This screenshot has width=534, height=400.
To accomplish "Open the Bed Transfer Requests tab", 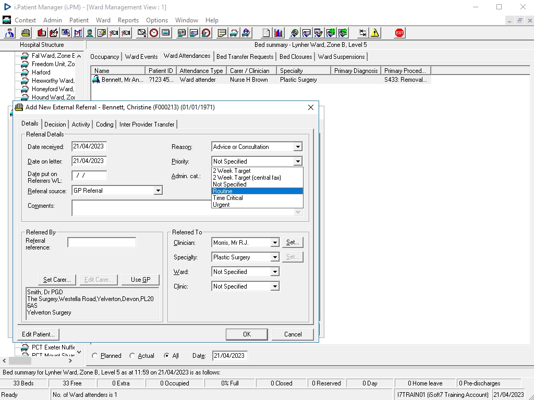I will (245, 57).
